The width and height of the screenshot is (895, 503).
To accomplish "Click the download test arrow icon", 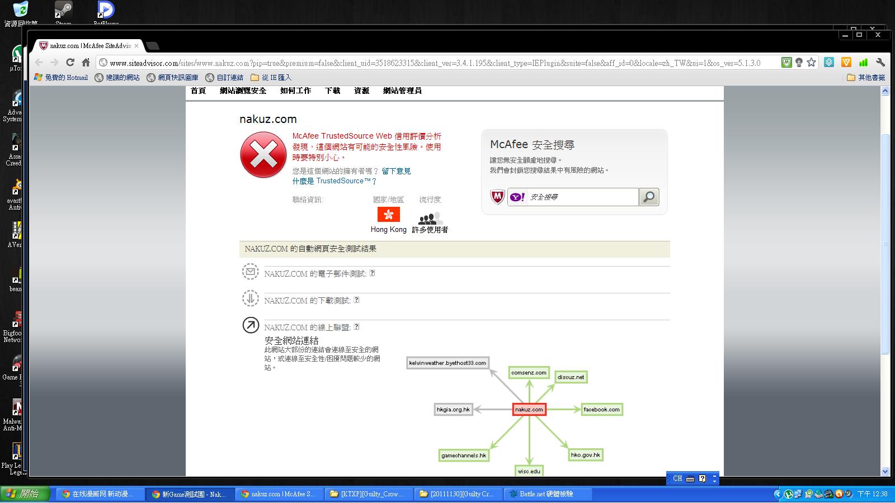I will [x=250, y=298].
